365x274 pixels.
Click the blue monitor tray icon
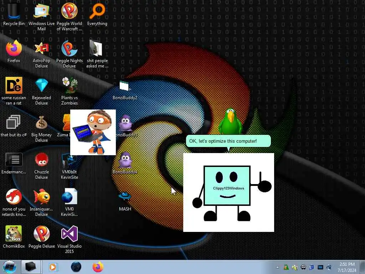pos(320,267)
